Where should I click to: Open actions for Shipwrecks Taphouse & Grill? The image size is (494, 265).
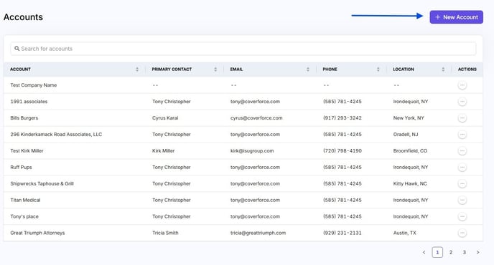coord(462,183)
